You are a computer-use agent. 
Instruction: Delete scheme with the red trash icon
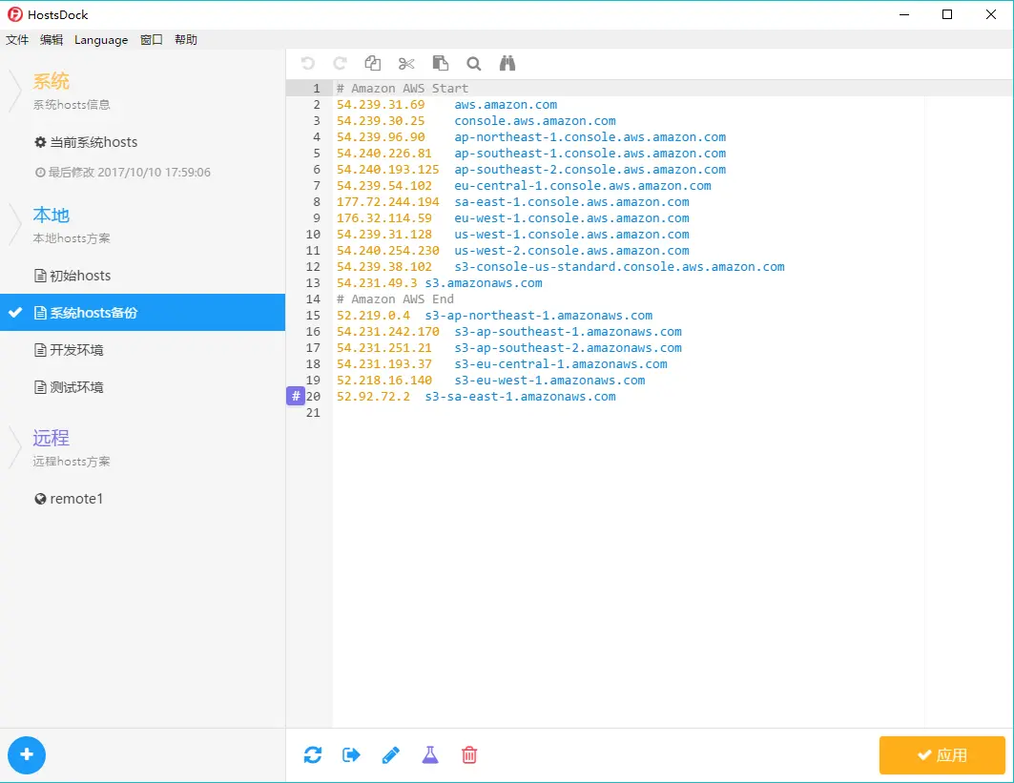click(x=469, y=754)
